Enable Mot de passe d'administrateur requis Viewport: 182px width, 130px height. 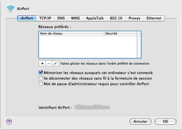click(x=41, y=84)
